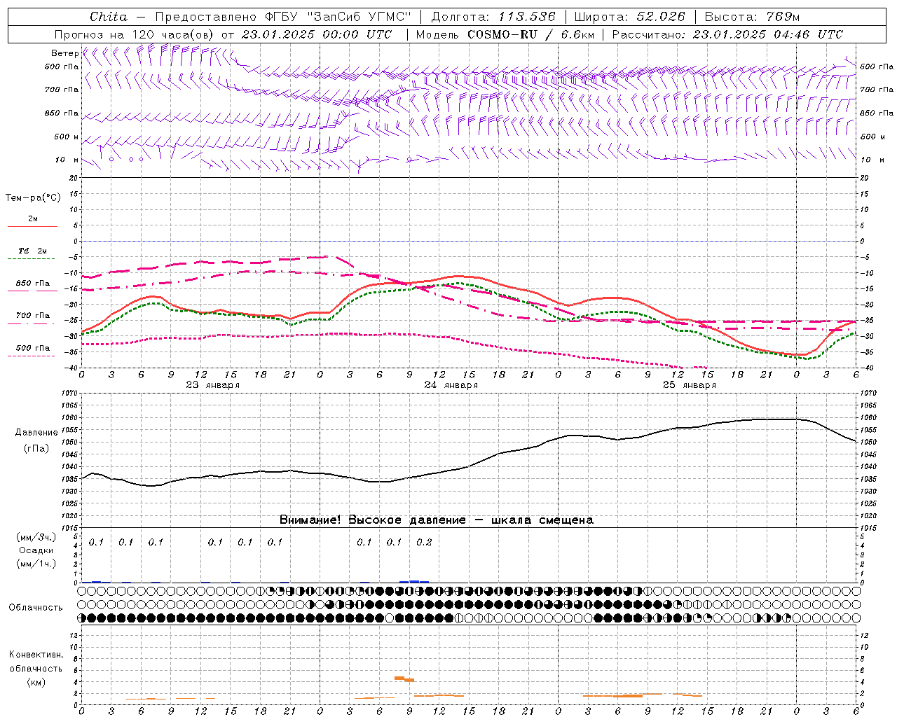Click the blue precipitation bar under "0.2"
Screen dimensions: 897x717
pyautogui.click(x=413, y=581)
